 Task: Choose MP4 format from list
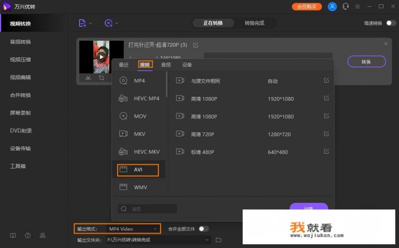coord(139,81)
